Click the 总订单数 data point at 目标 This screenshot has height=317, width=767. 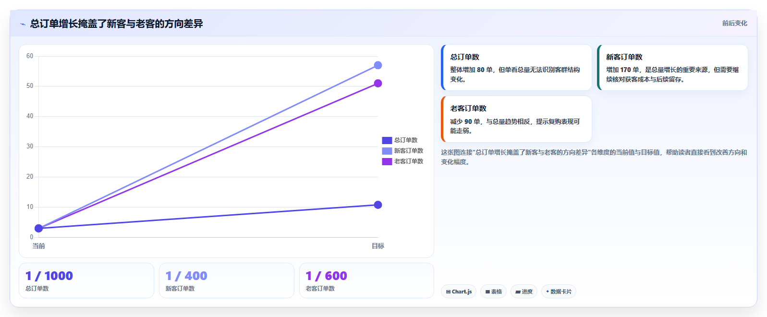point(378,205)
